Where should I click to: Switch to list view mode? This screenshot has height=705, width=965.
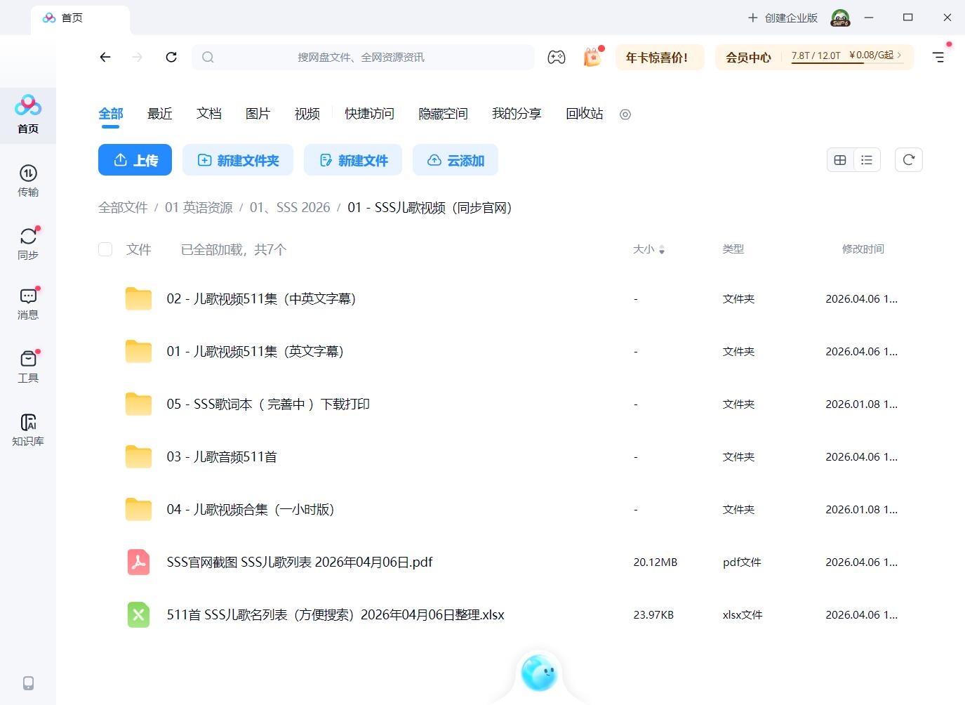(867, 159)
